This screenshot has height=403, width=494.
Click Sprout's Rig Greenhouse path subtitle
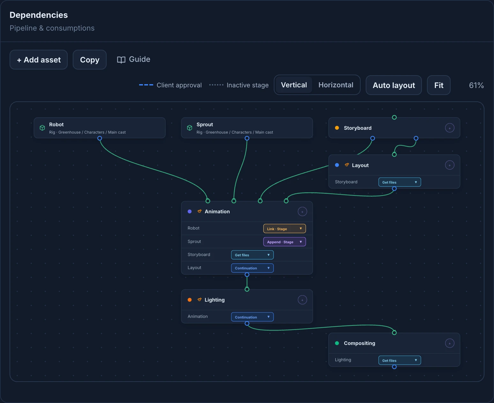(x=235, y=132)
